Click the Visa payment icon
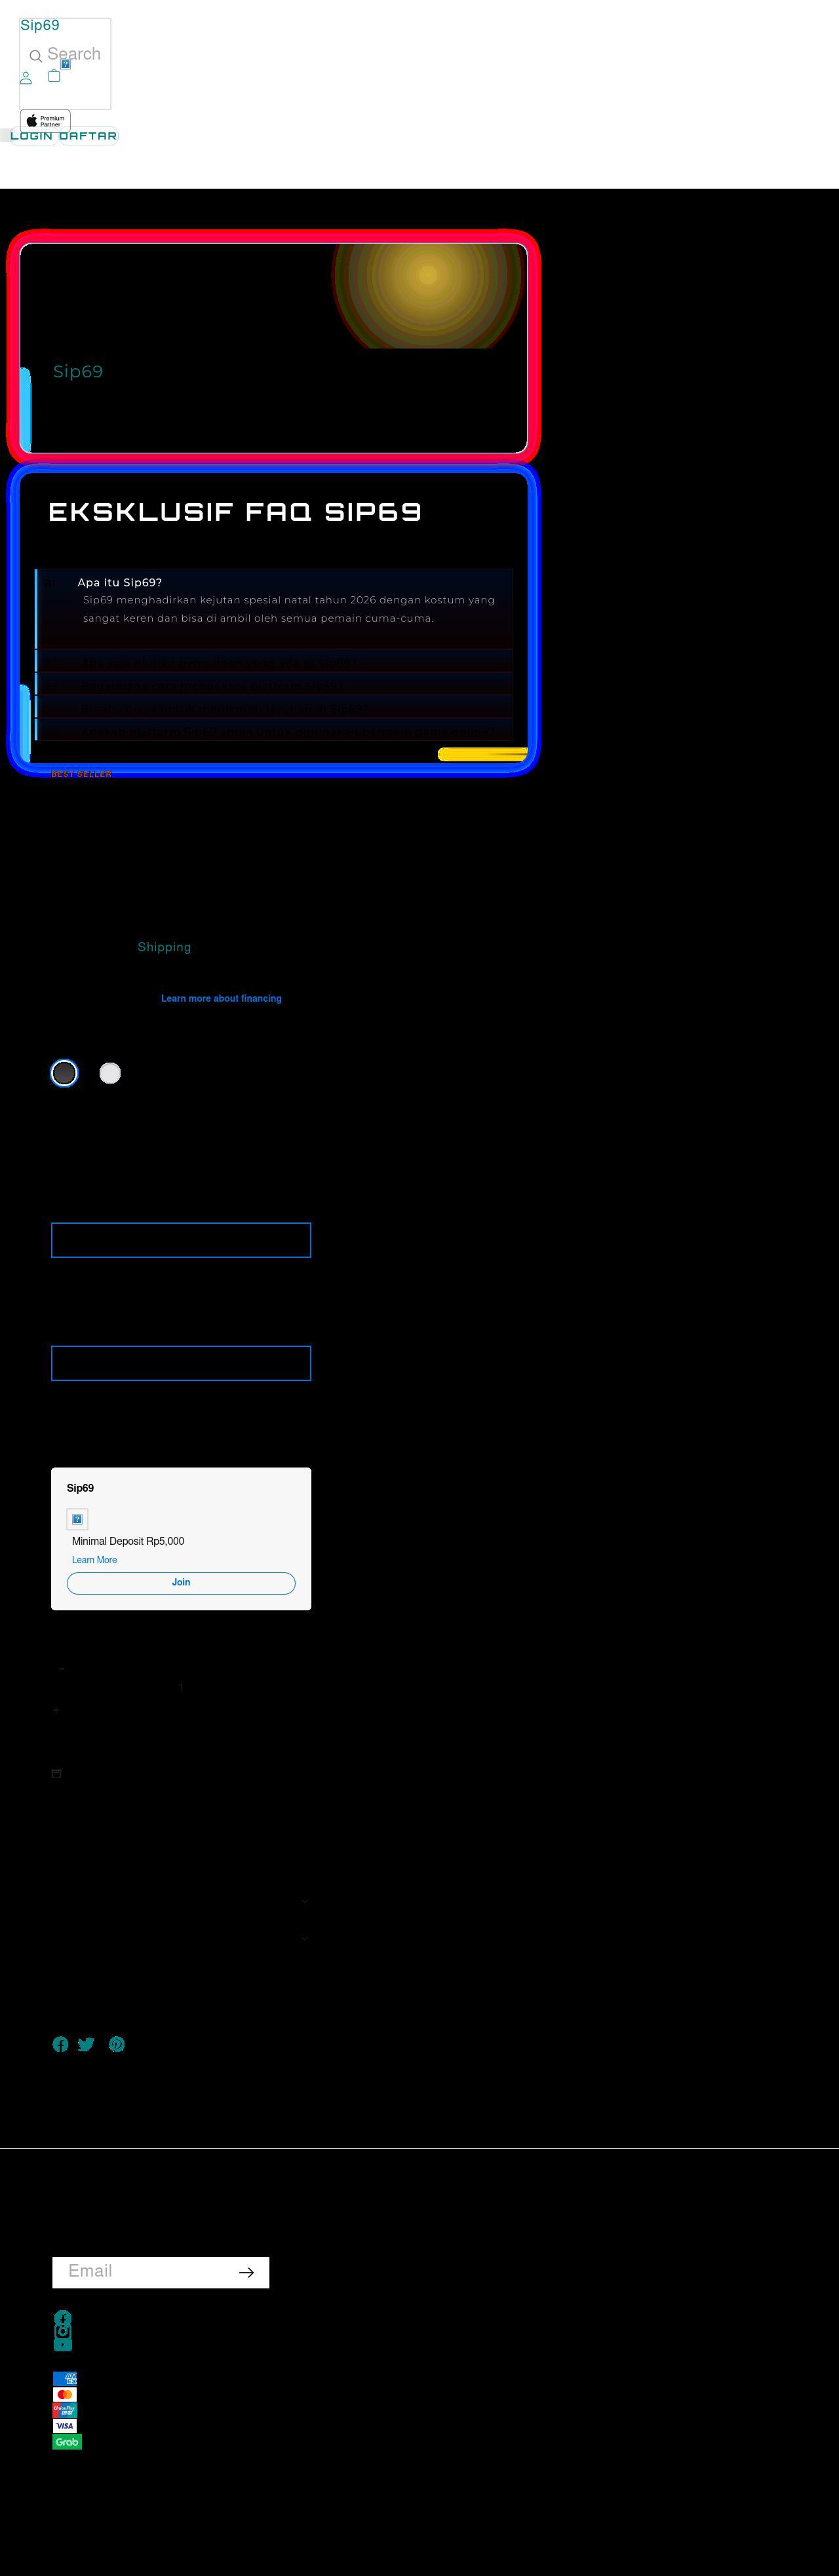839x2576 pixels. (65, 2426)
